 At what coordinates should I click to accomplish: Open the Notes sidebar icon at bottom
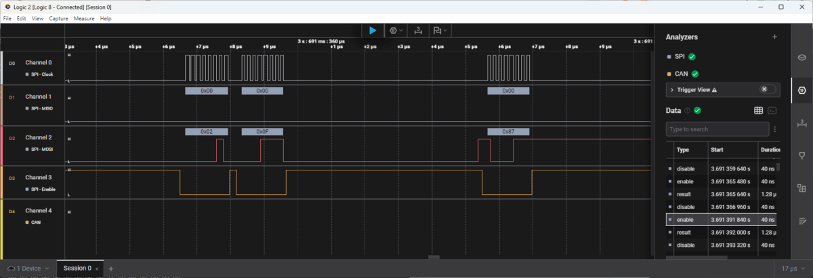pyautogui.click(x=801, y=221)
